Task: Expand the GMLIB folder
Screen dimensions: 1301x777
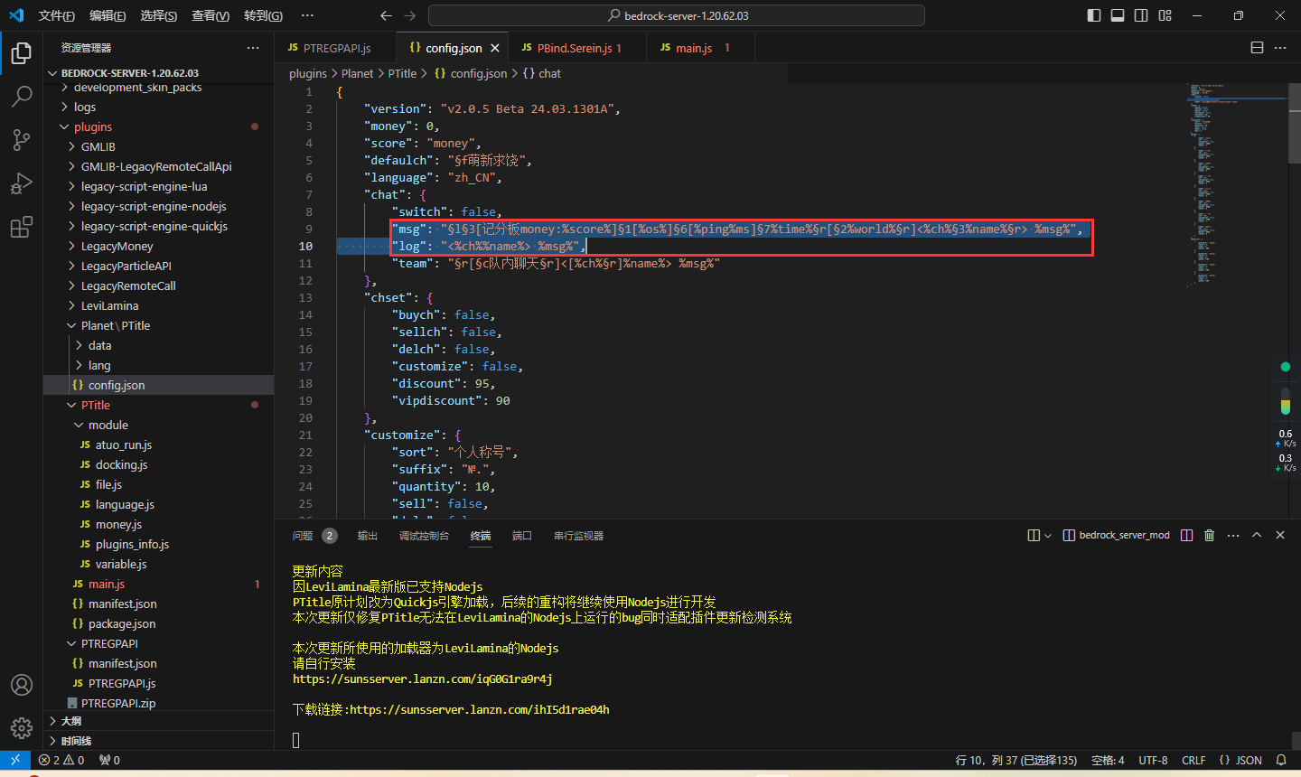Action: pos(158,146)
